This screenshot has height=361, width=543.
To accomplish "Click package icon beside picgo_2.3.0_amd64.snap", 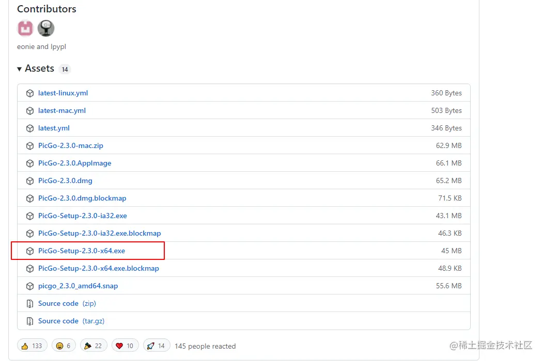I will click(30, 286).
